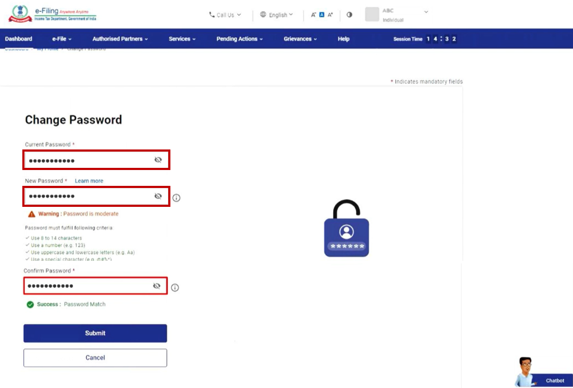Click the decrease font size icon
Screen dimensions: 573x388
[313, 15]
